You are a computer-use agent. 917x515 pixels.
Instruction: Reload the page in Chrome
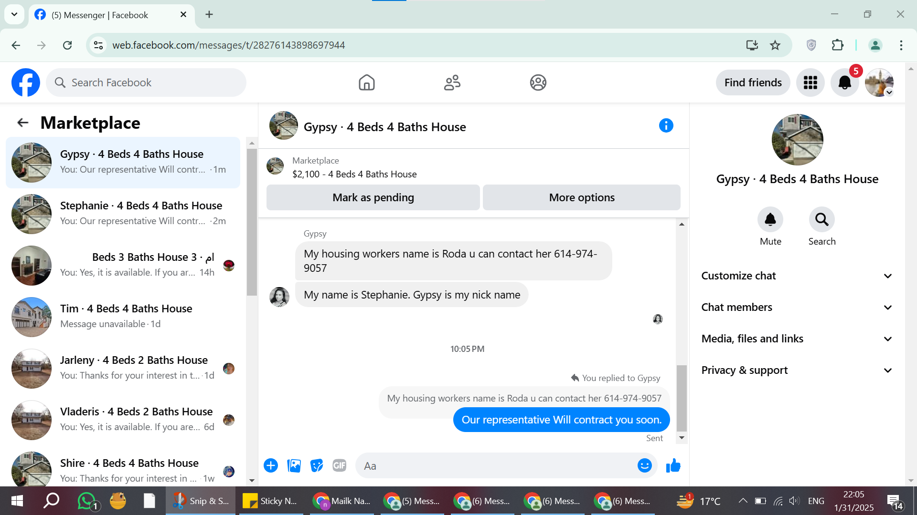[x=67, y=45]
